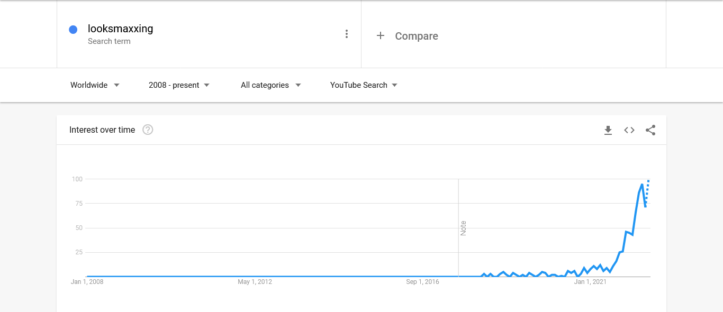Click the peak of the trend line

[x=642, y=185]
